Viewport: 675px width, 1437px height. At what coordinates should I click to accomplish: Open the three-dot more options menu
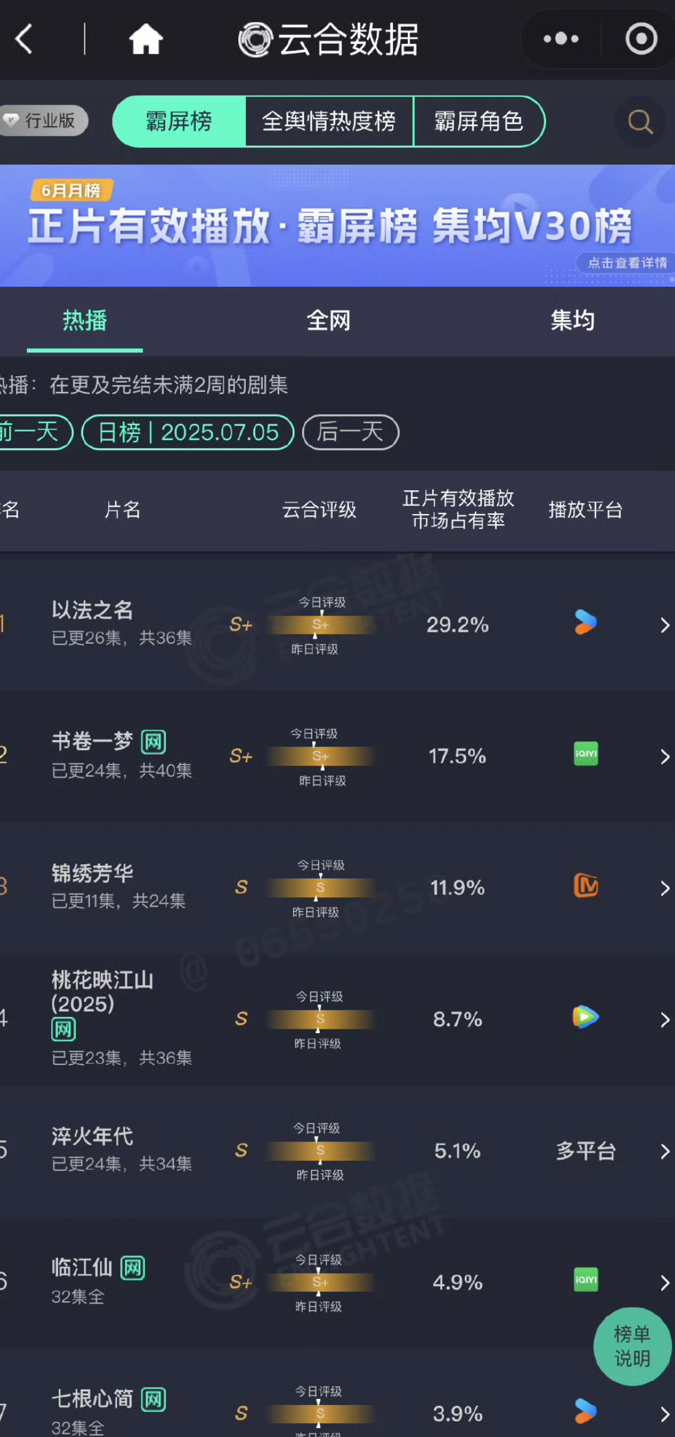[561, 39]
